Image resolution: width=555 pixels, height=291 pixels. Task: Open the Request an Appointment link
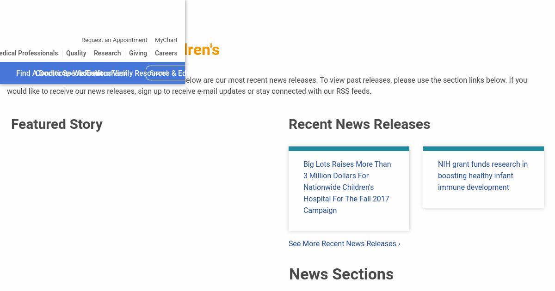click(x=114, y=40)
